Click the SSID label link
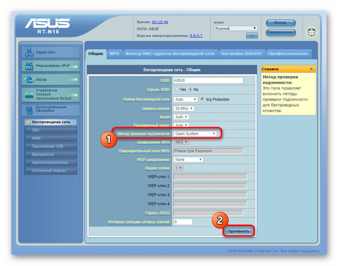Screen dimensions: 338x266 [165, 81]
